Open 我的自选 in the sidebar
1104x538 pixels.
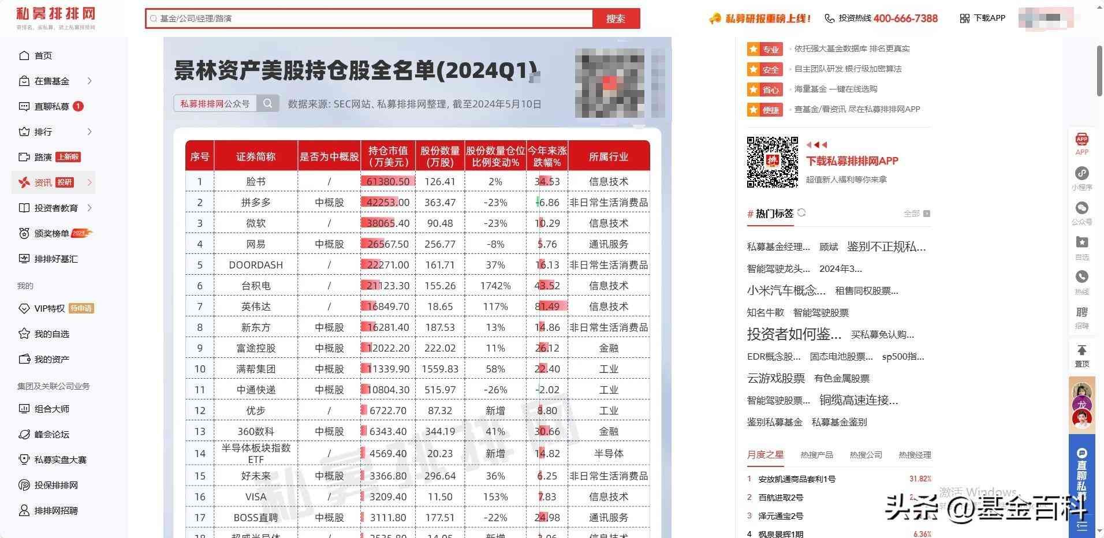click(51, 334)
